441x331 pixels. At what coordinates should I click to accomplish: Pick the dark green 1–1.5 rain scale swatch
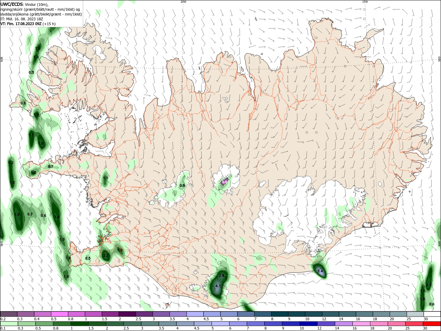coord(79,323)
